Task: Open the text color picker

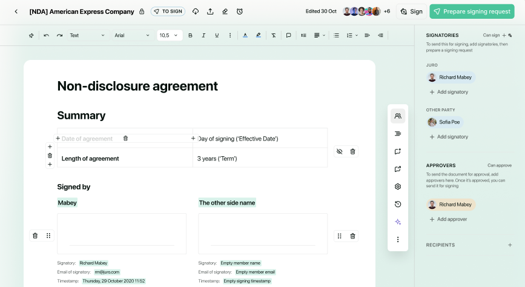Action: (x=245, y=36)
